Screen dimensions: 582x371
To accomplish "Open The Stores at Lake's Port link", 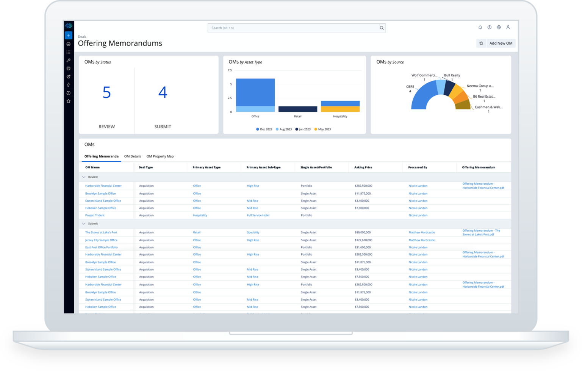I will [101, 232].
